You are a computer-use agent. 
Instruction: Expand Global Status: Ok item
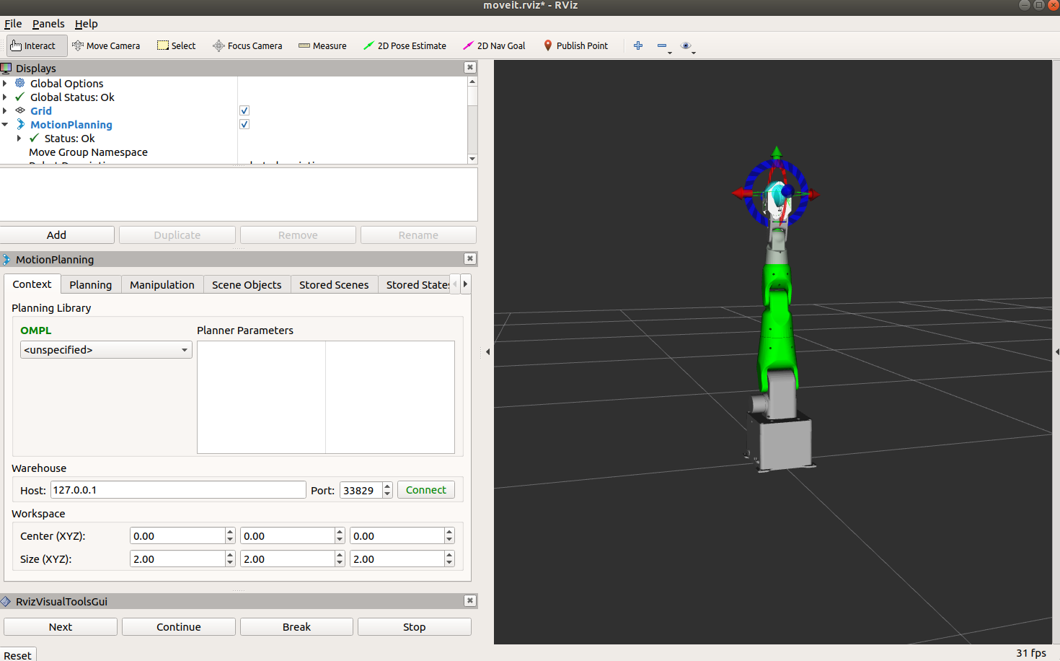[5, 97]
